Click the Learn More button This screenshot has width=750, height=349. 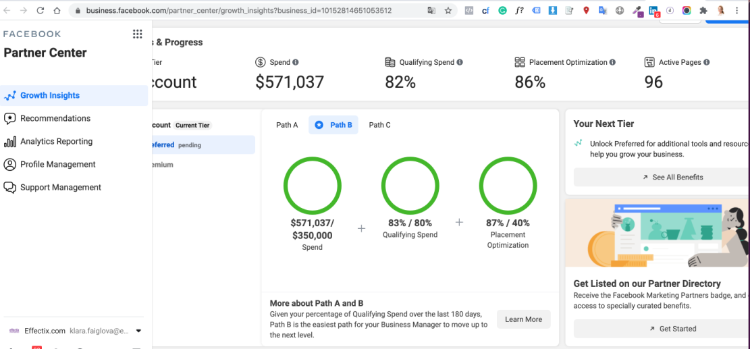524,319
